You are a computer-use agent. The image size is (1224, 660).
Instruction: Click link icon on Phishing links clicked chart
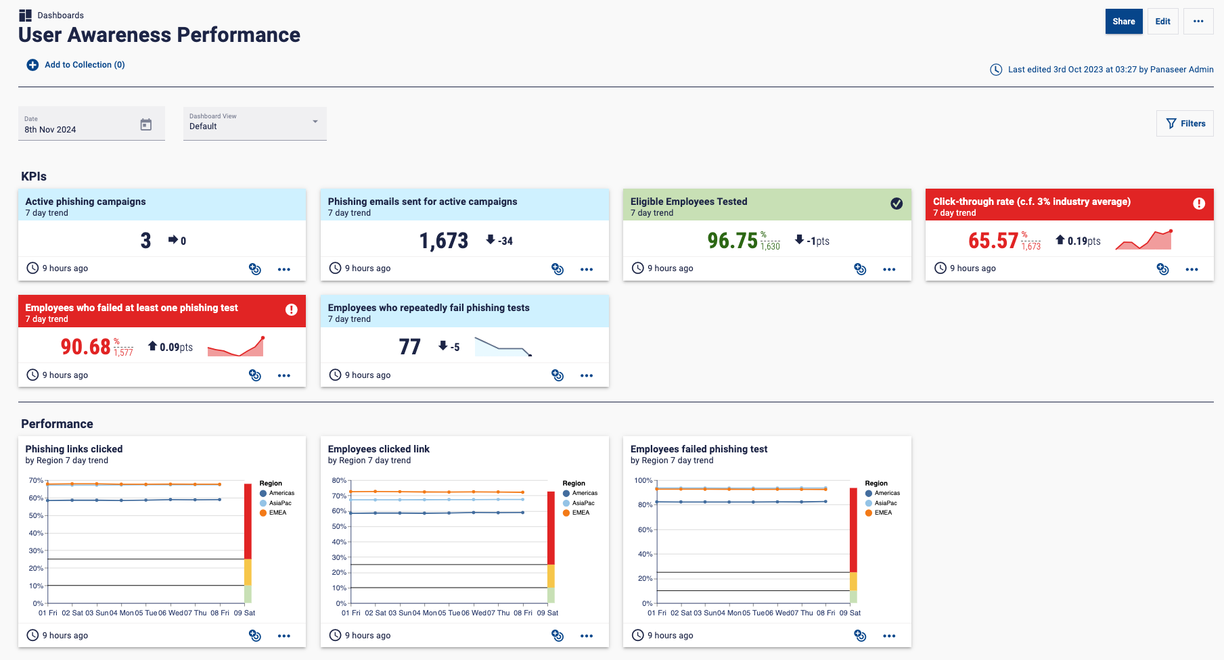(x=255, y=636)
